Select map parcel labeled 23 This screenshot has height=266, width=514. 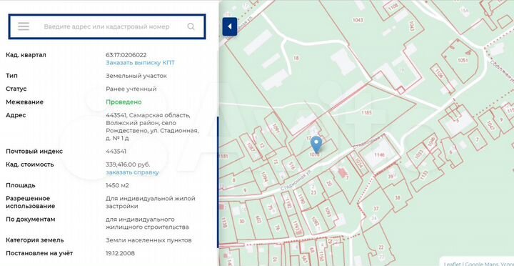coord(313,193)
